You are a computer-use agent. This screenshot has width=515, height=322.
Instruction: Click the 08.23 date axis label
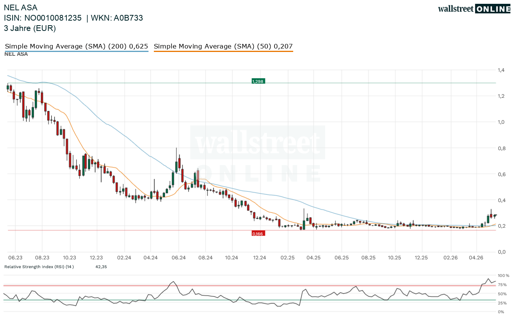click(x=42, y=257)
